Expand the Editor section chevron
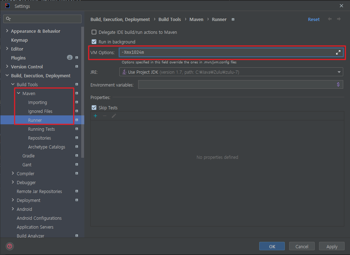The height and width of the screenshot is (255, 350). 7,49
